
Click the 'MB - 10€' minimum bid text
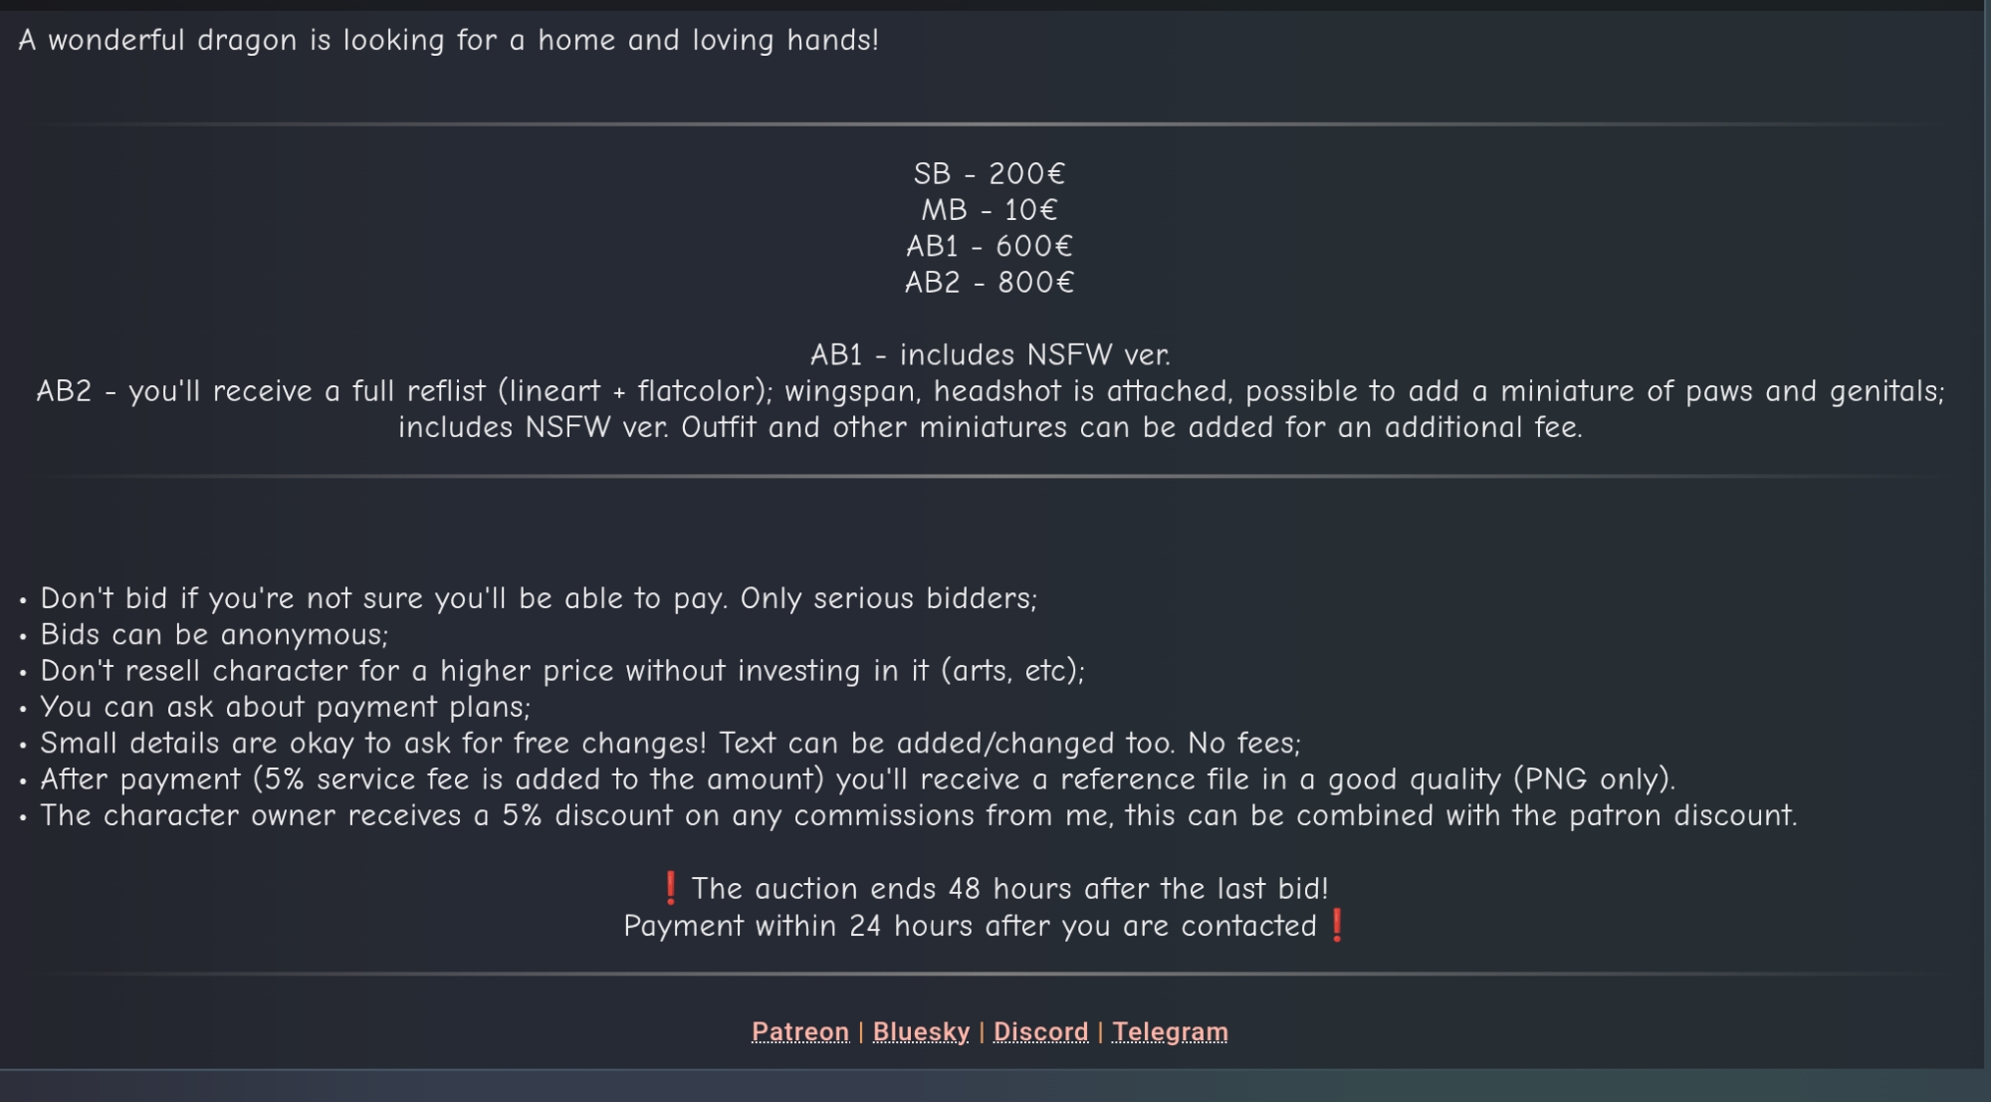pyautogui.click(x=989, y=210)
